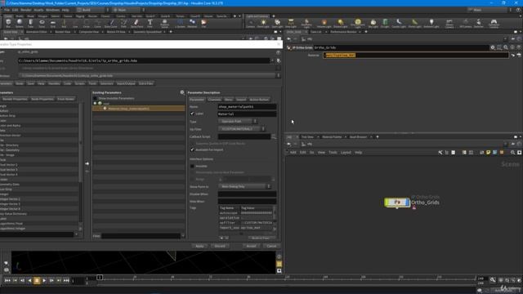Add a Distant Light from shelf
Screen dimensions: 523x294
pyautogui.click(x=340, y=24)
